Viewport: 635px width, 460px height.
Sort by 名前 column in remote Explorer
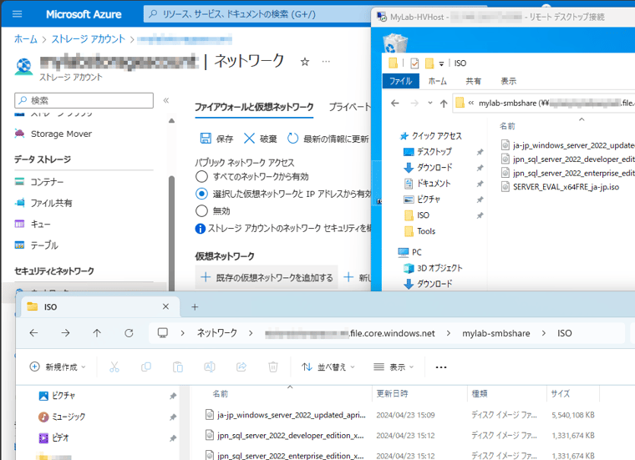(x=507, y=126)
